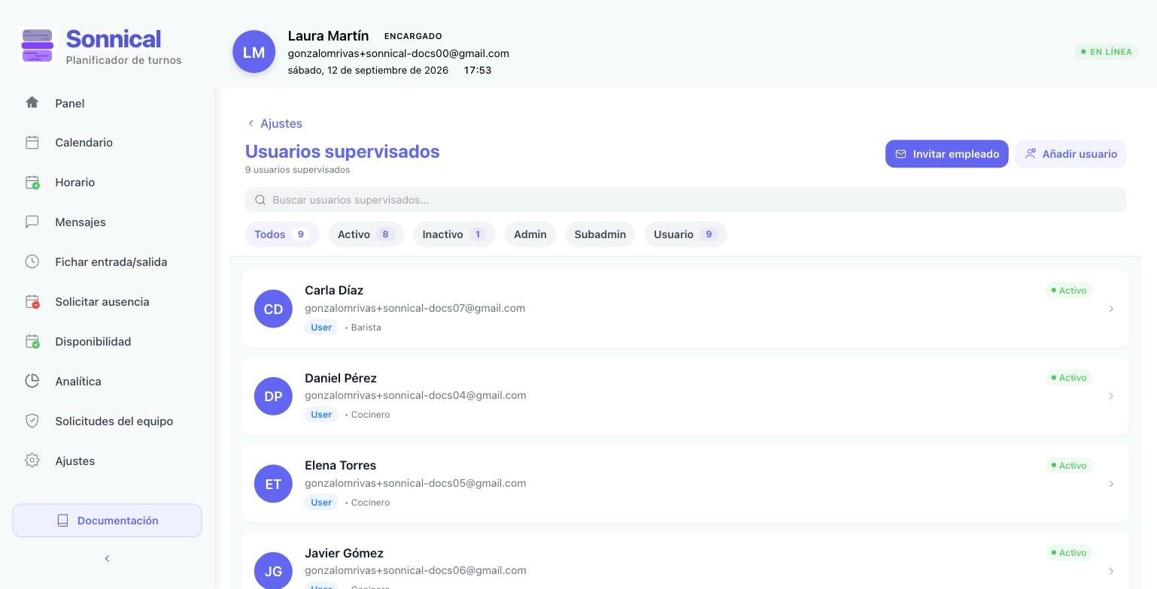The height and width of the screenshot is (589, 1157).
Task: Click the ENCARGADO role label
Action: (413, 36)
